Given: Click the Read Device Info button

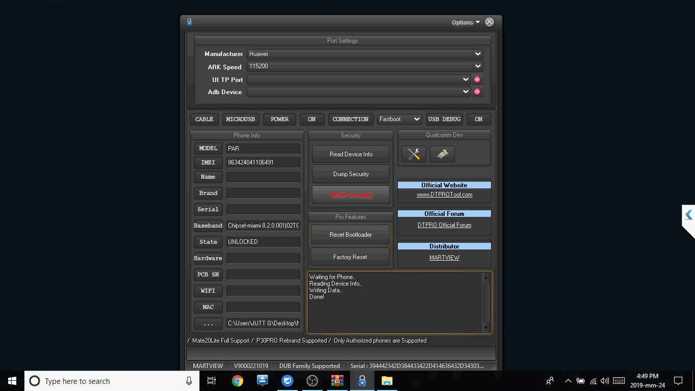Looking at the screenshot, I should 351,154.
